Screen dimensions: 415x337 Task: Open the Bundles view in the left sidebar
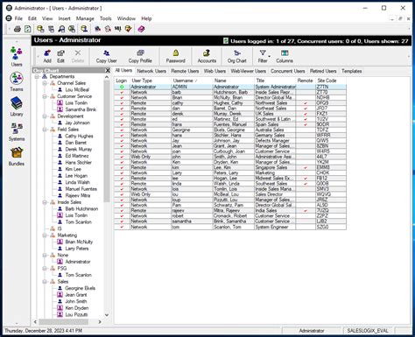(17, 156)
